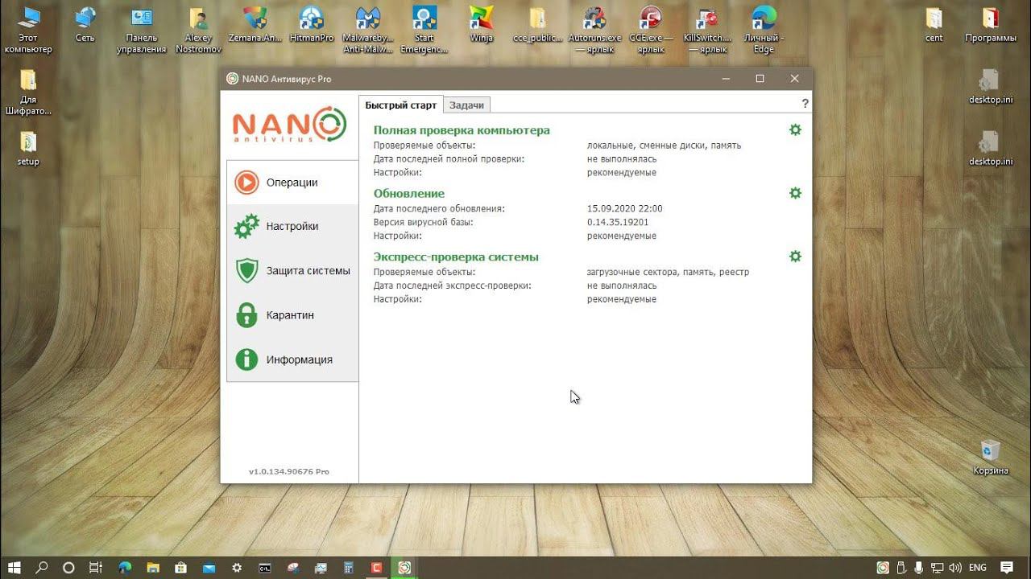Select the Alexey Nostromov user folder icon
This screenshot has height=579, width=1031.
tap(198, 31)
